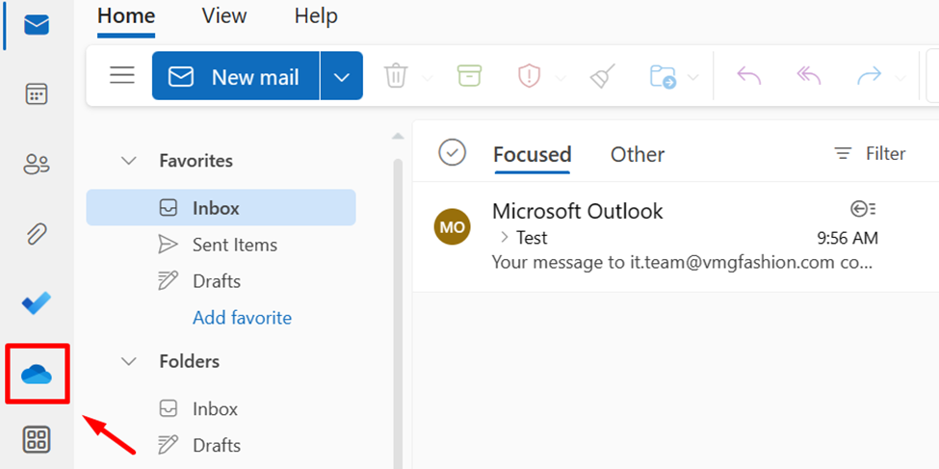Open the Microsoft Outlook sender name
Image resolution: width=939 pixels, height=469 pixels.
coord(577,211)
